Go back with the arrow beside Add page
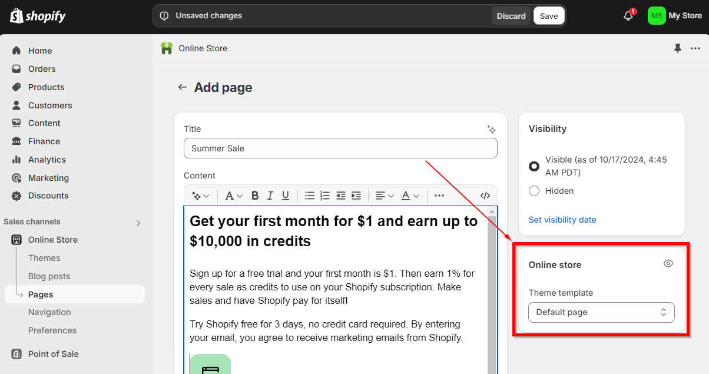The height and width of the screenshot is (374, 709). [x=183, y=87]
